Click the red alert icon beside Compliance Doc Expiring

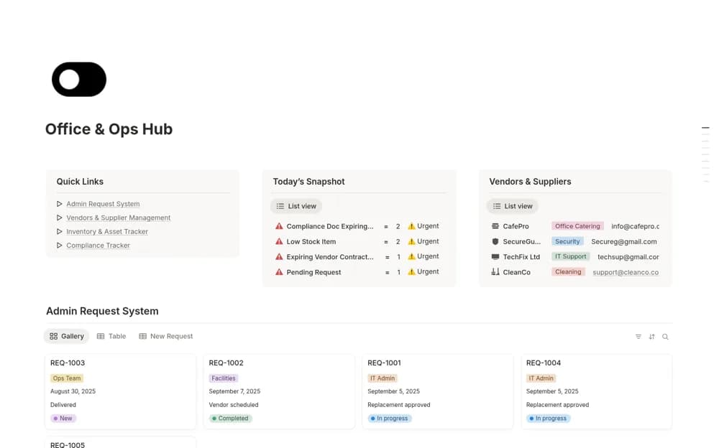pos(279,226)
